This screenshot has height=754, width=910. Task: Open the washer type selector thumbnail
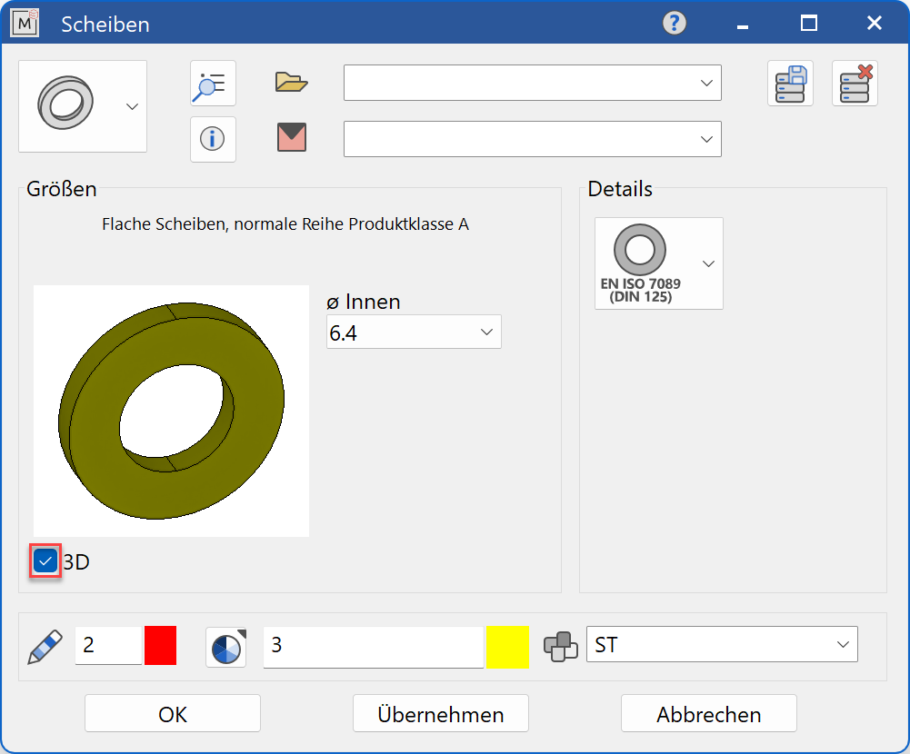click(83, 106)
